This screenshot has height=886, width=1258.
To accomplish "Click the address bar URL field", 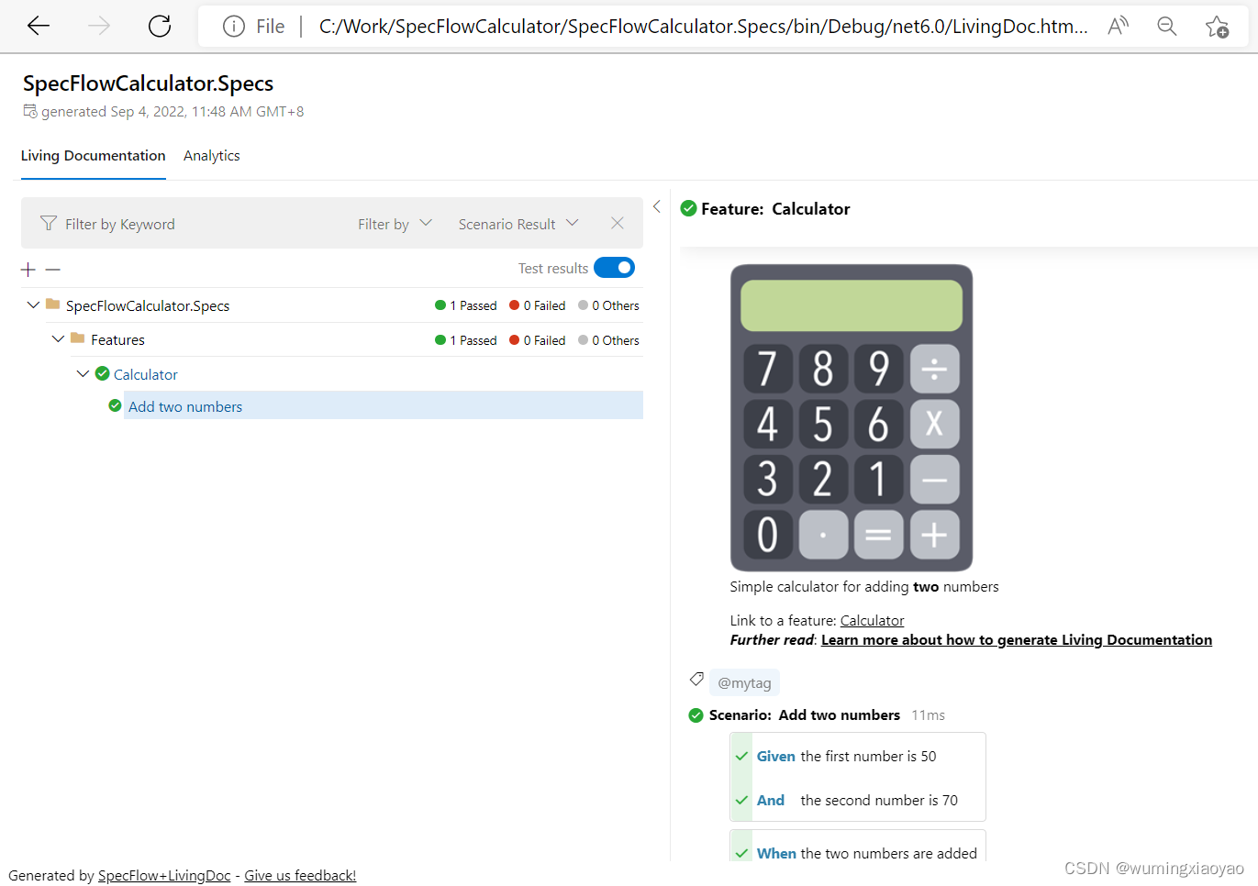I will 703,27.
